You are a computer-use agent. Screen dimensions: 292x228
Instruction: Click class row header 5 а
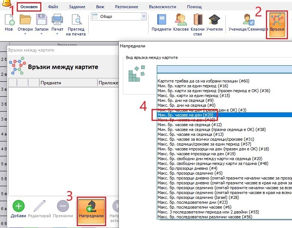coord(4,164)
